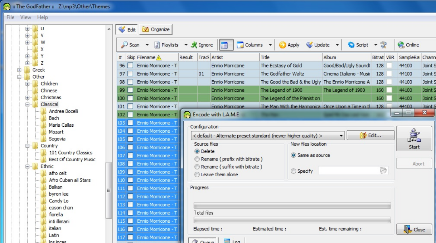
Task: Collapse the Classical folder tree node
Action: (28, 105)
